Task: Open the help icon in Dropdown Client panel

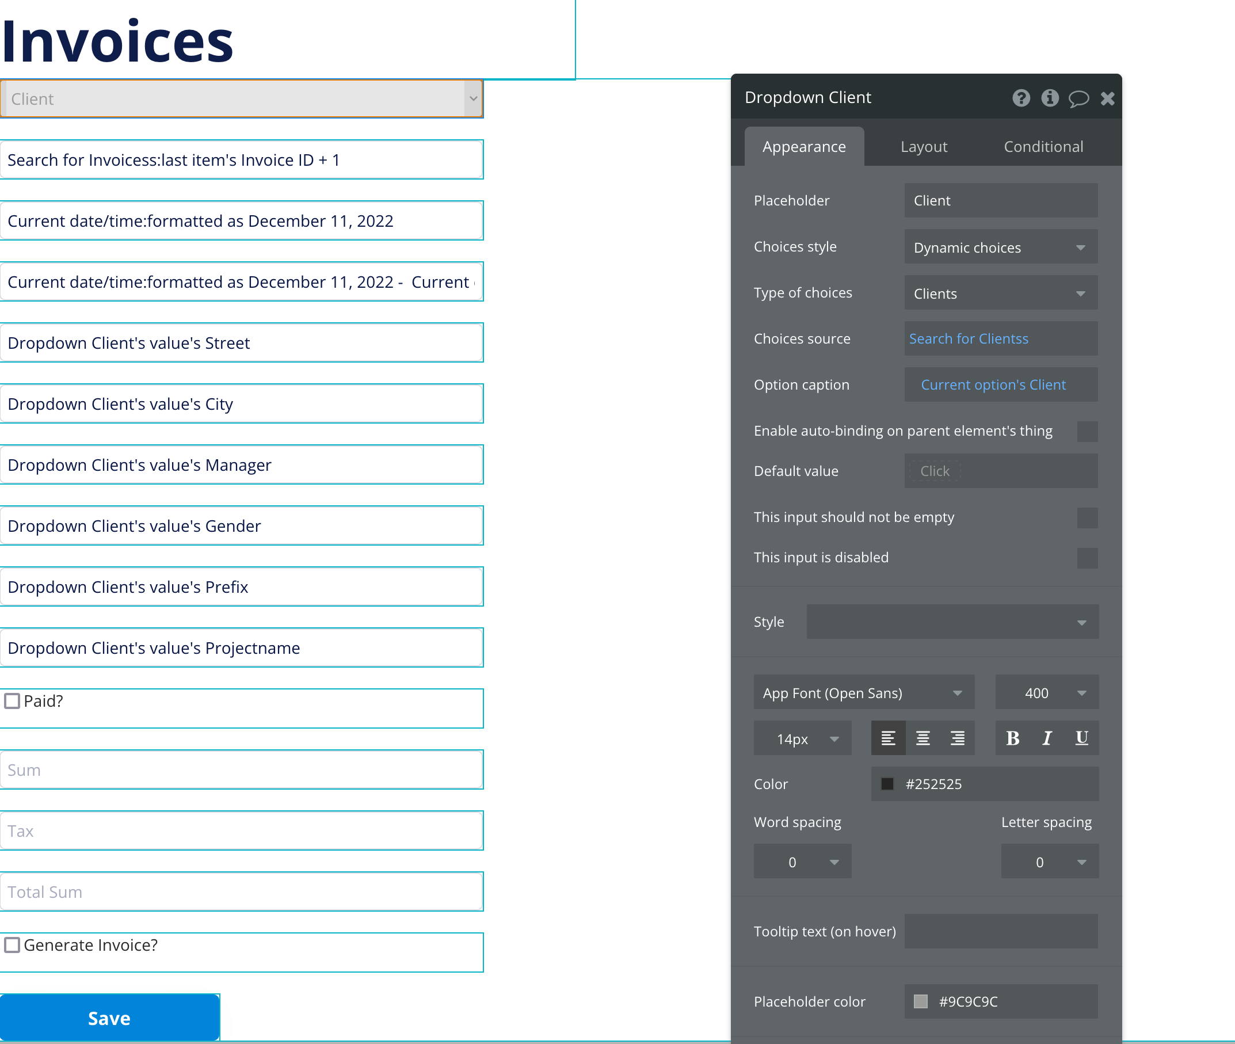Action: (1021, 98)
